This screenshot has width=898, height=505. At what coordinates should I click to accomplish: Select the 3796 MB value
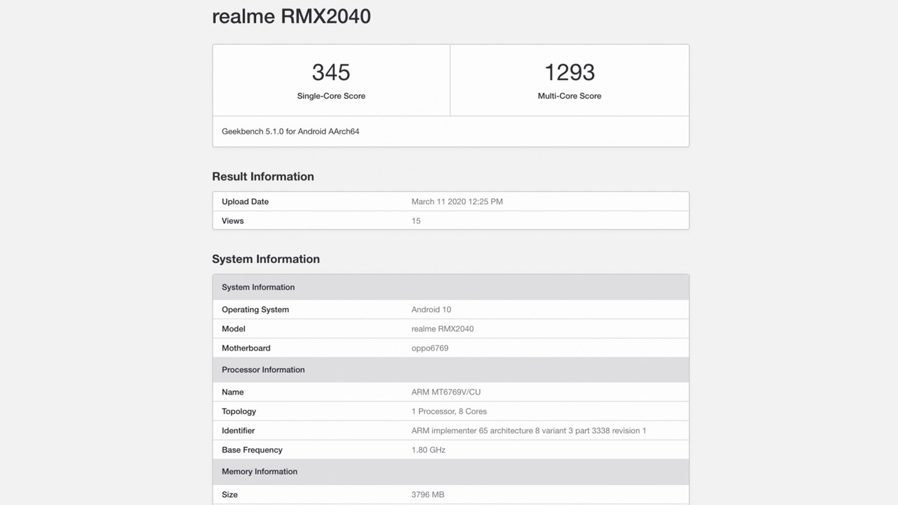(428, 494)
